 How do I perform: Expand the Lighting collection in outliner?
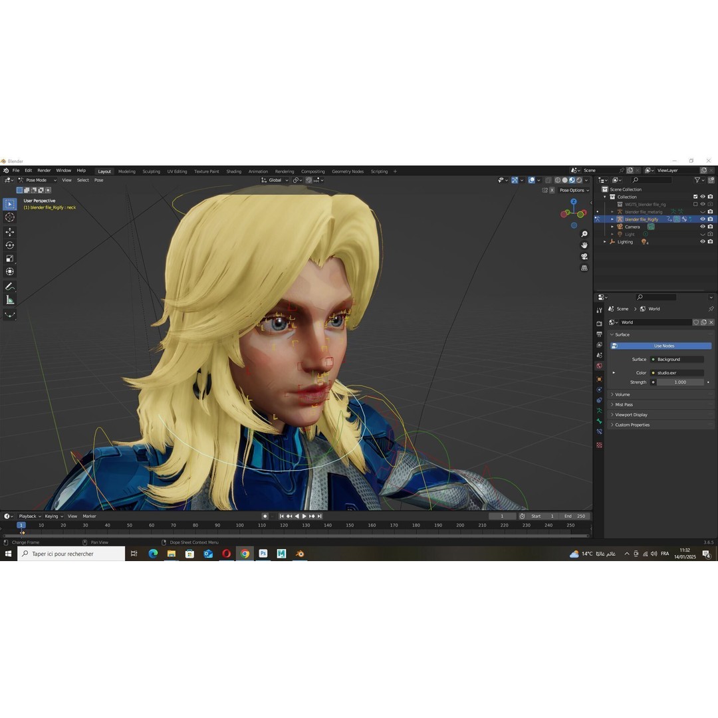click(x=604, y=242)
